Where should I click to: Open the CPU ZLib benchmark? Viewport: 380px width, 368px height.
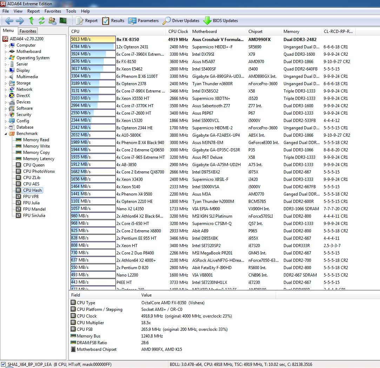(28, 177)
